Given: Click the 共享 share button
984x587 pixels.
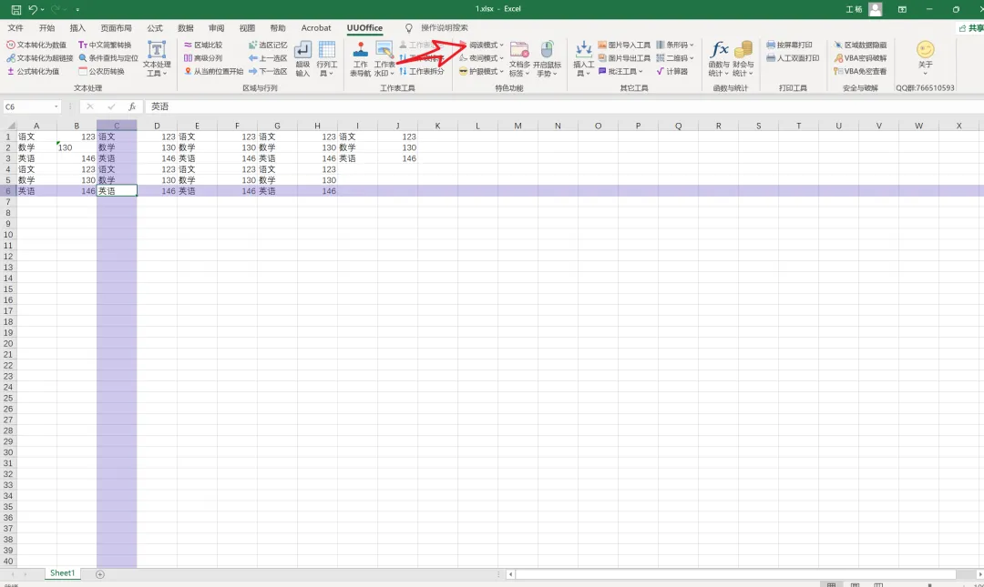Looking at the screenshot, I should coord(971,28).
